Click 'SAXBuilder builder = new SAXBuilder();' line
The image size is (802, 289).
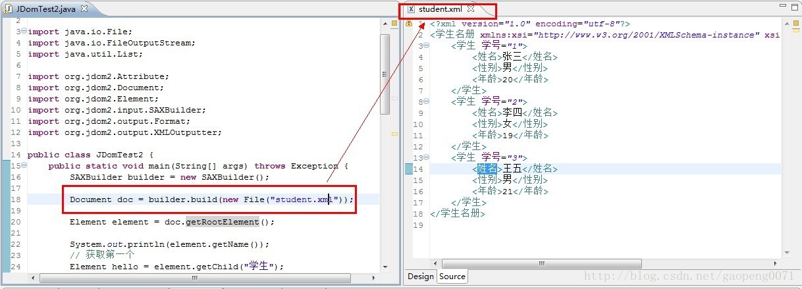(x=170, y=177)
